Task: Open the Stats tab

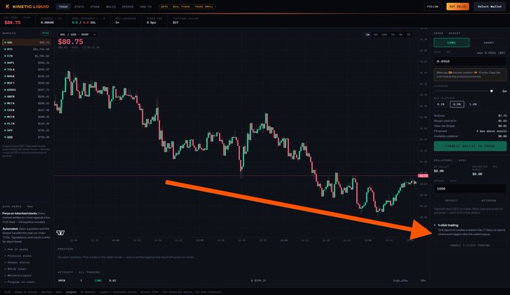Action: coord(79,7)
